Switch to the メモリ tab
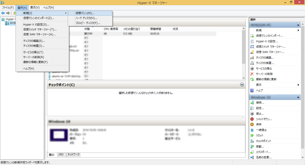 click(x=61, y=155)
